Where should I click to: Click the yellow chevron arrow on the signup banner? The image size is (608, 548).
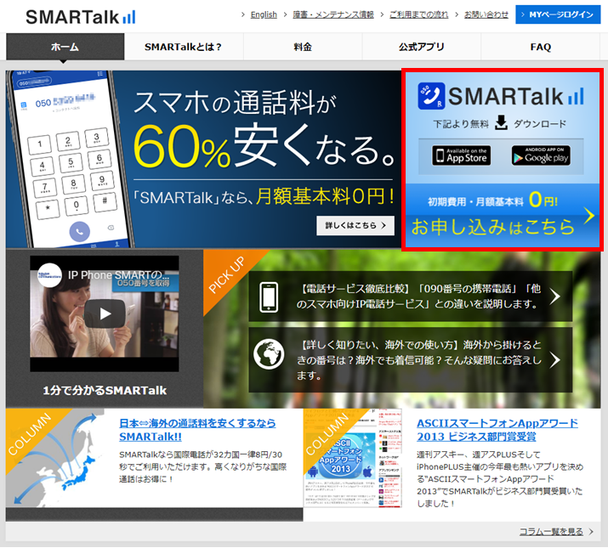[x=589, y=216]
